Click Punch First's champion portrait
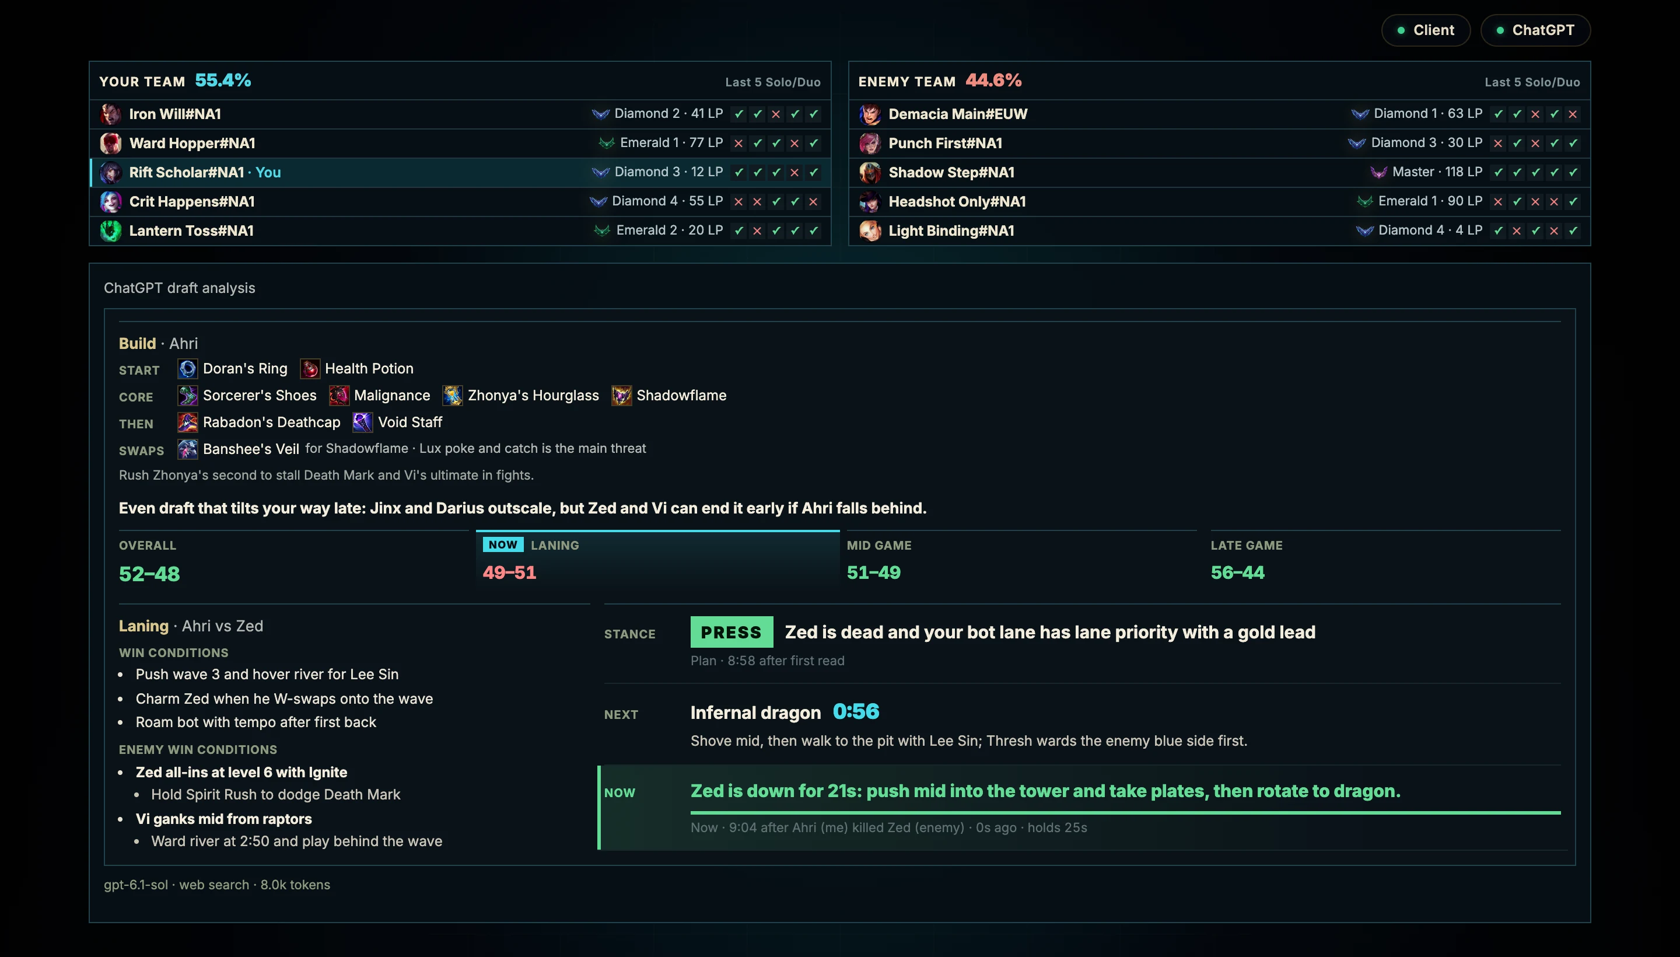Image resolution: width=1680 pixels, height=957 pixels. (870, 144)
